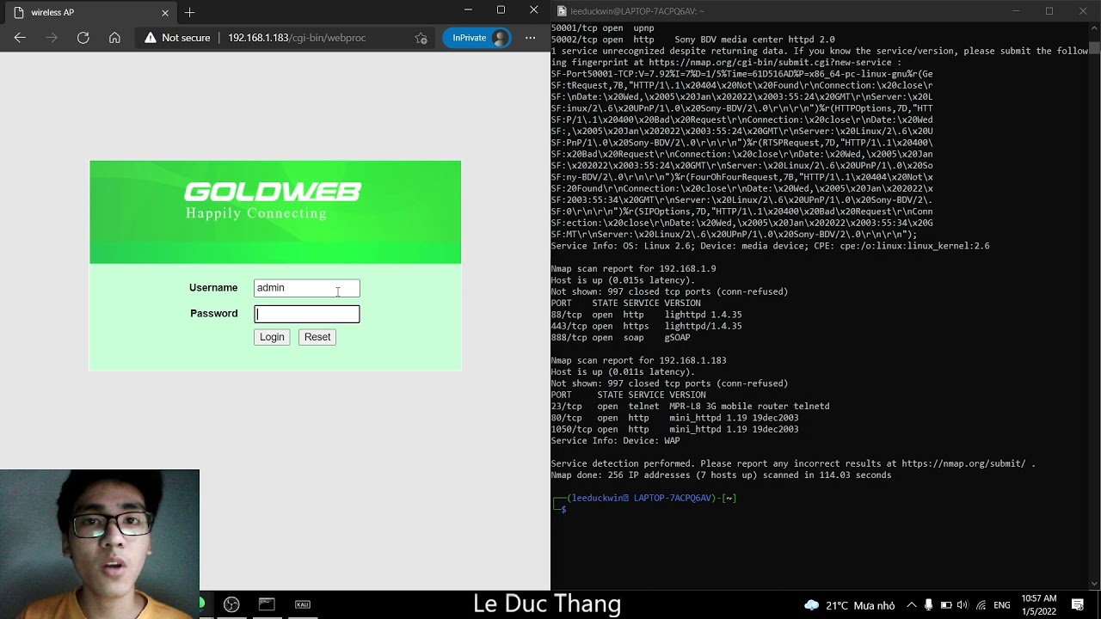Open the InPrivate profile button

point(477,38)
